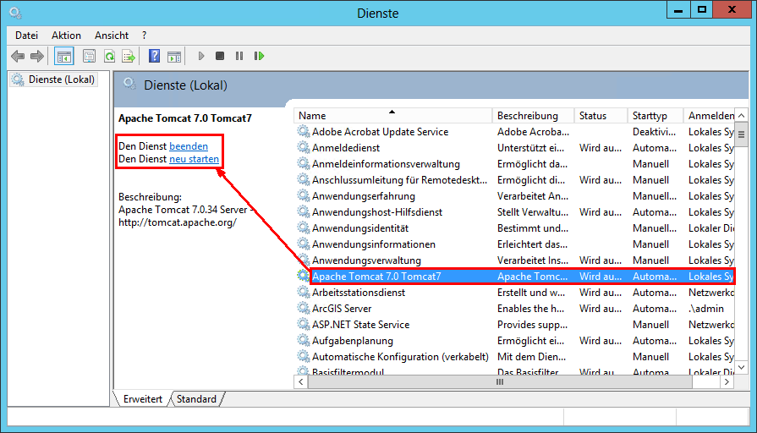757x433 pixels.
Task: Sort by the Anmelden column header
Action: coord(709,116)
